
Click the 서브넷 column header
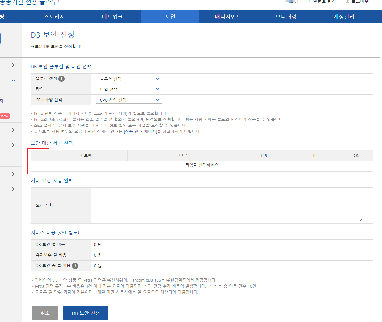tap(86, 156)
